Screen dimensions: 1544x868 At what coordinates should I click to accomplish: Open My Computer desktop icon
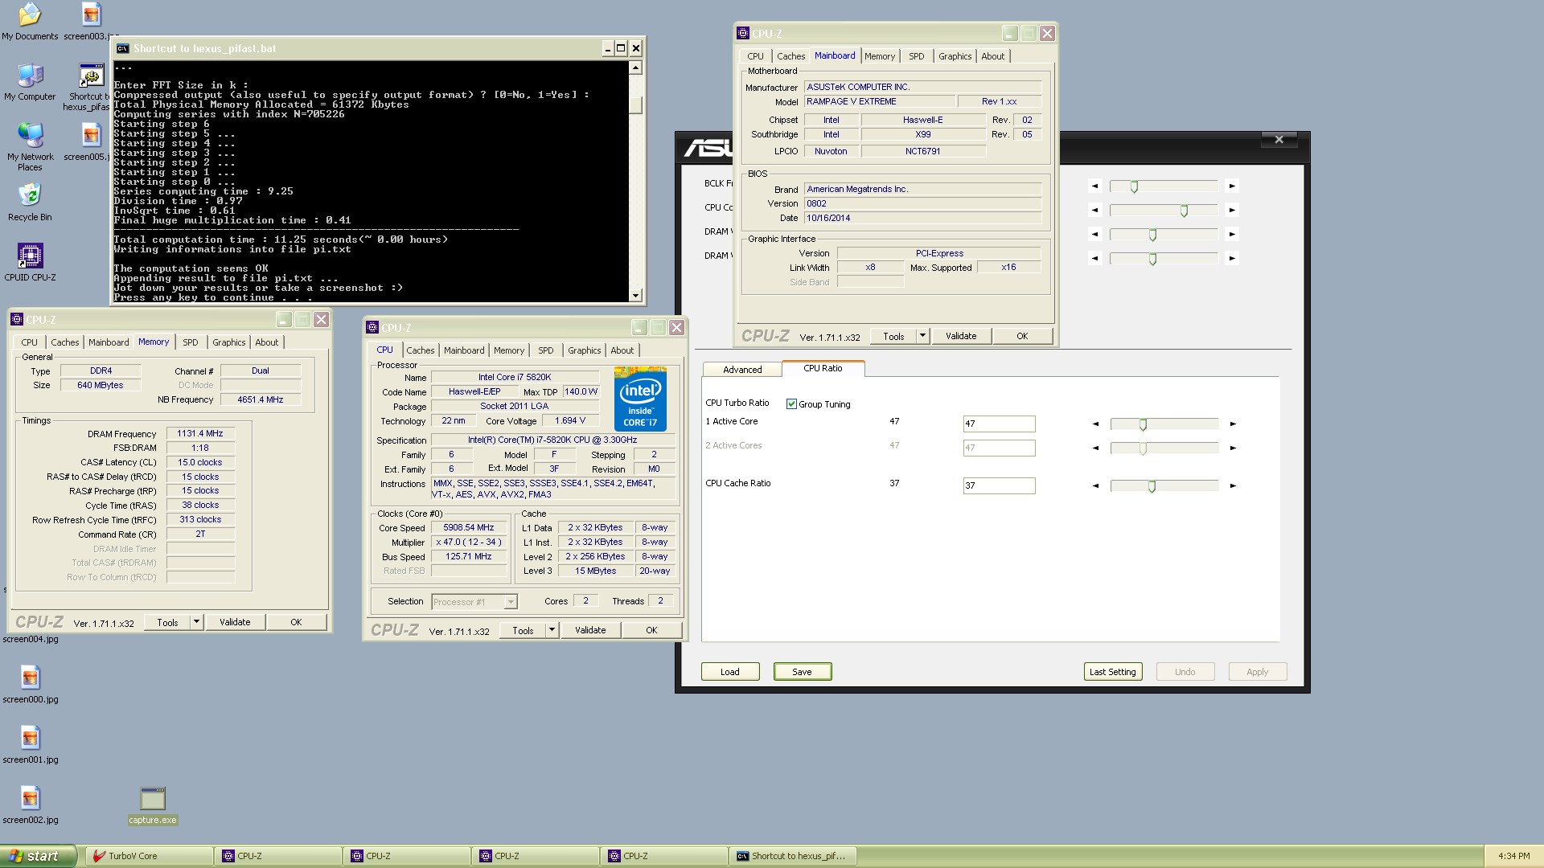coord(30,81)
